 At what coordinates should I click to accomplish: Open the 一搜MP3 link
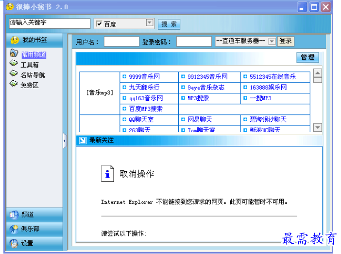click(x=260, y=98)
